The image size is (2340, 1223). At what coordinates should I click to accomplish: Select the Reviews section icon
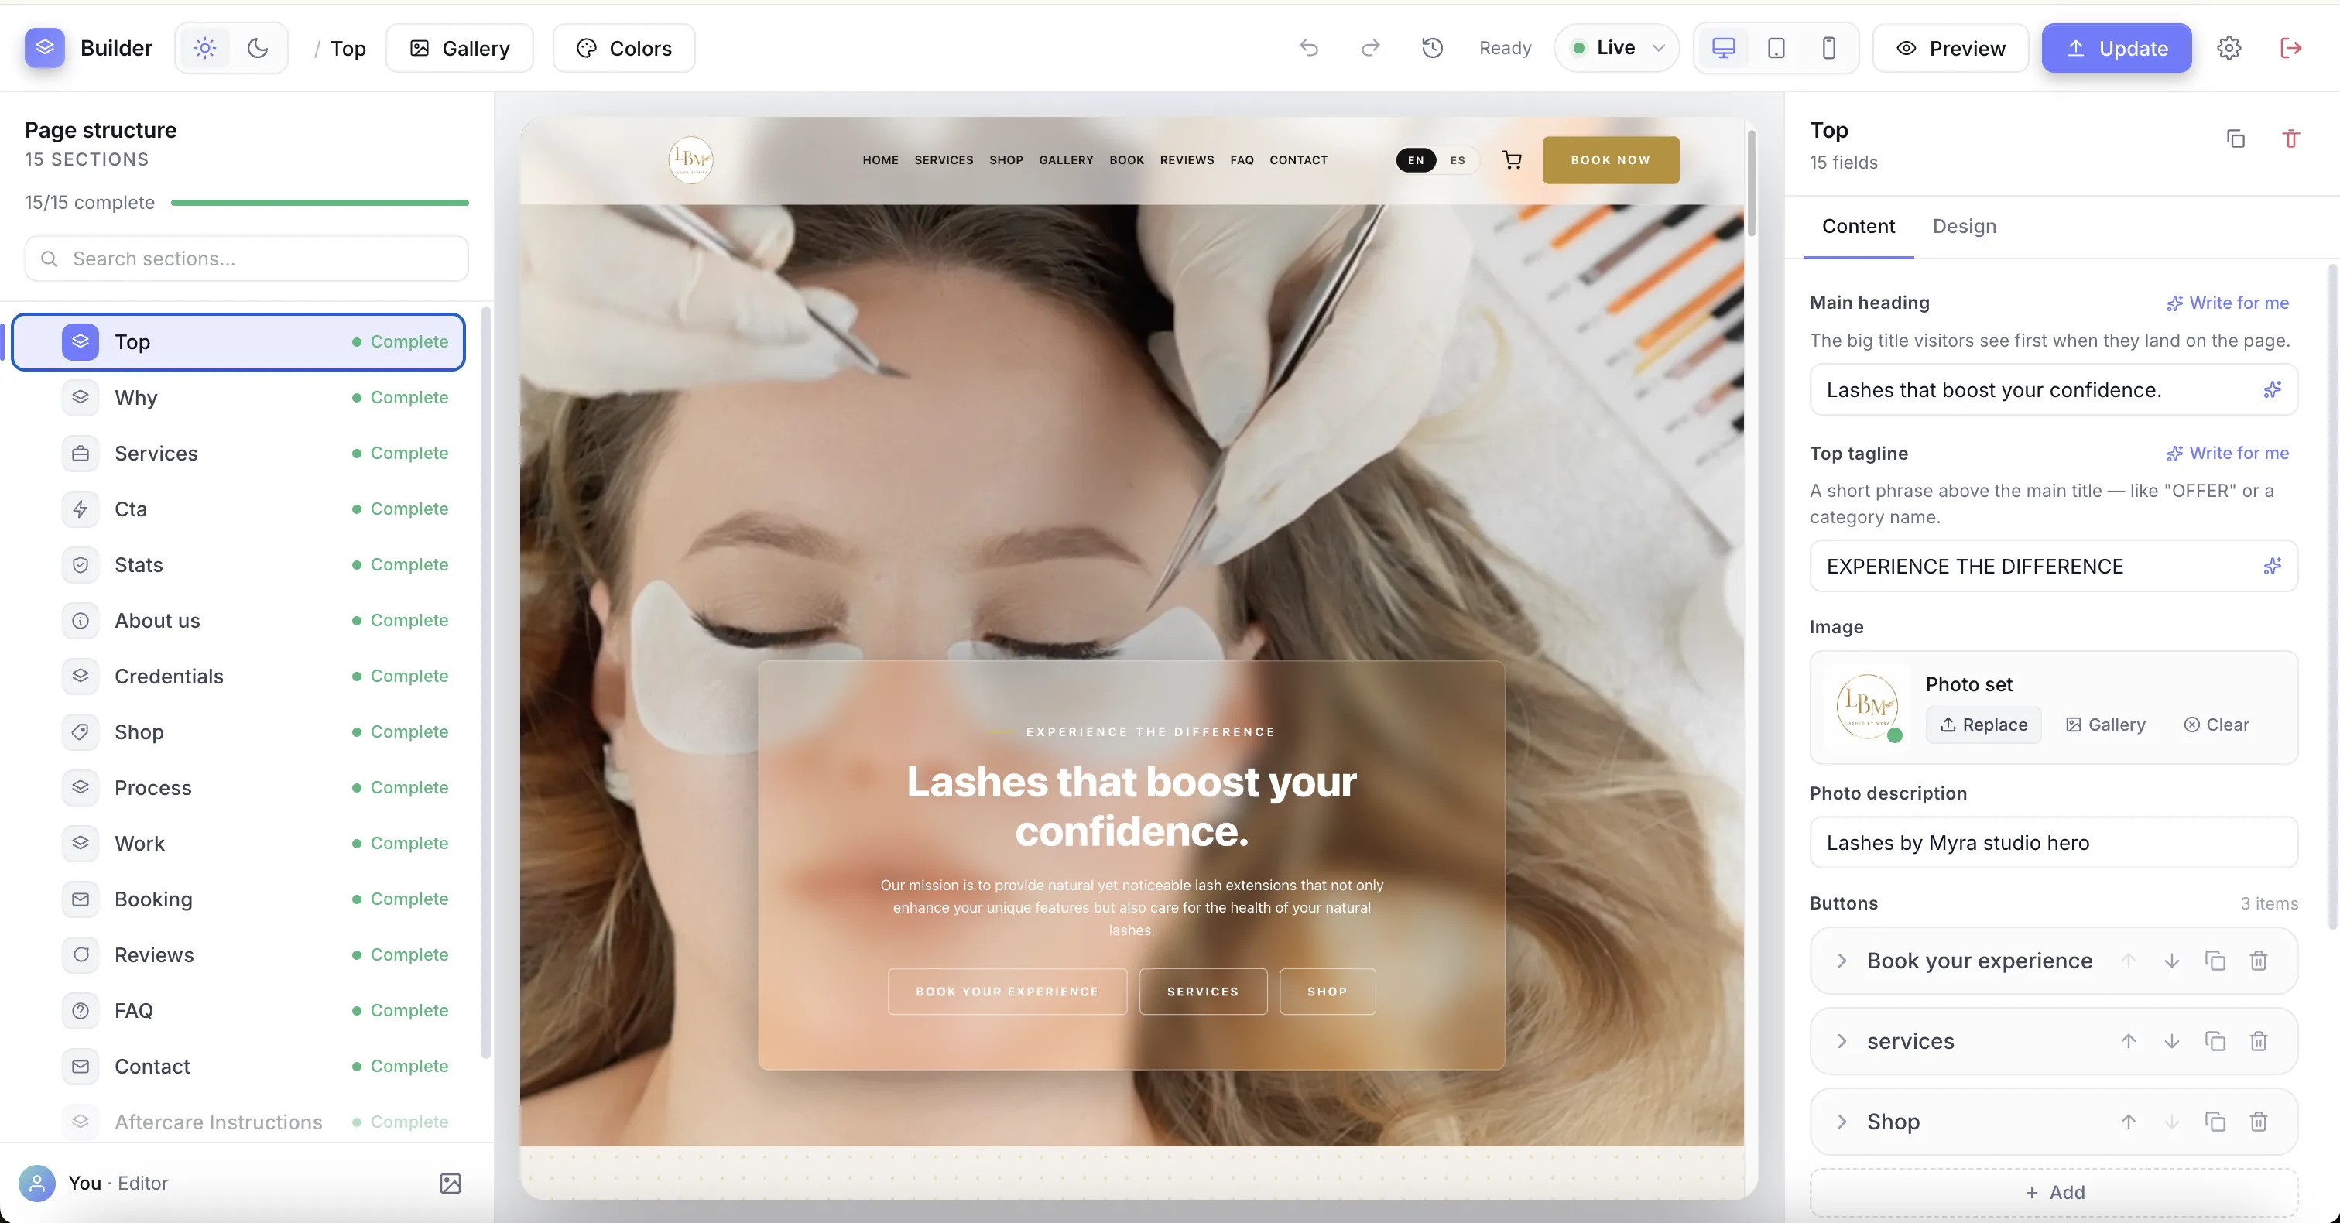point(81,954)
